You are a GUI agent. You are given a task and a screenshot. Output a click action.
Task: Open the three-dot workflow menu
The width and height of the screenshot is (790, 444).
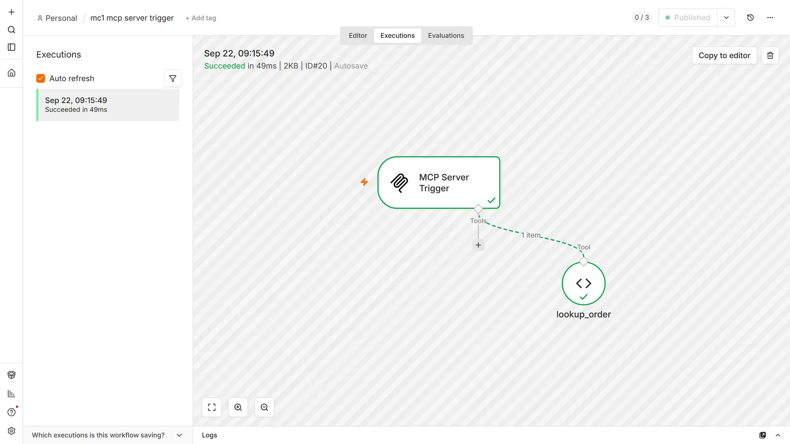(770, 18)
